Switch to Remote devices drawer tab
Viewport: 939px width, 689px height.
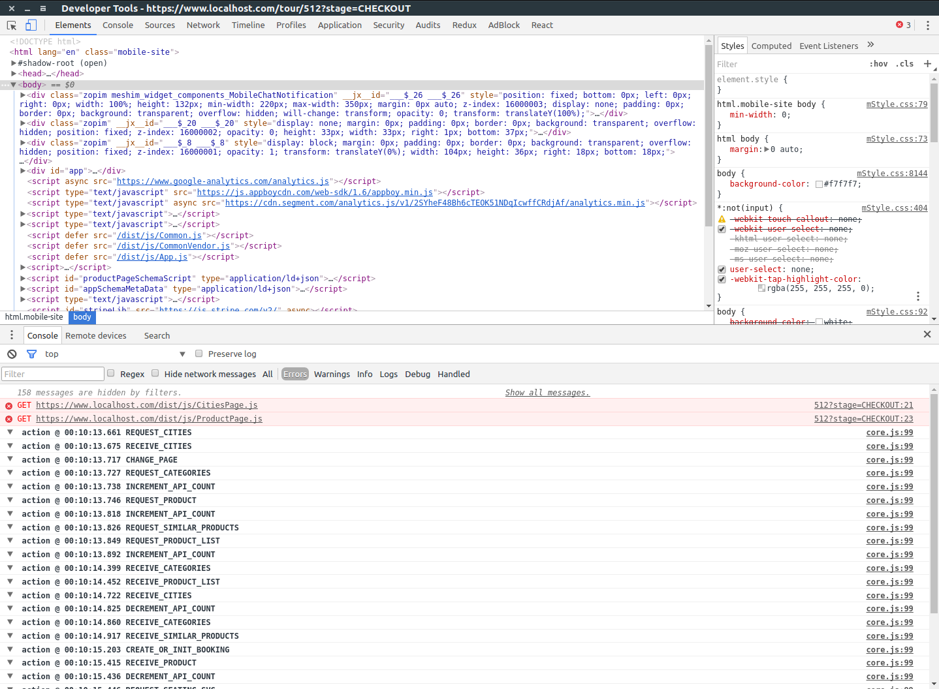(x=96, y=336)
